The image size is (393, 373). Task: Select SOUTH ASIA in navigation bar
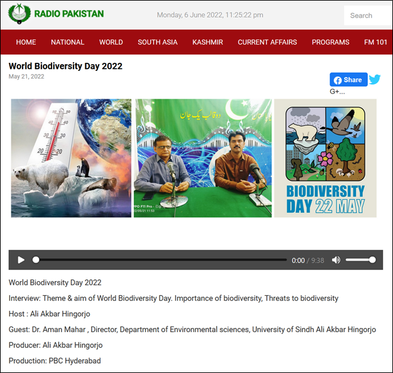pyautogui.click(x=158, y=42)
